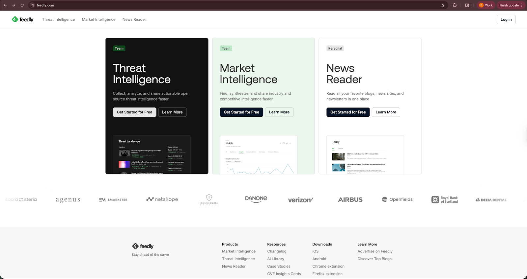
Task: Open the browser extensions puzzle icon
Action: [x=455, y=5]
